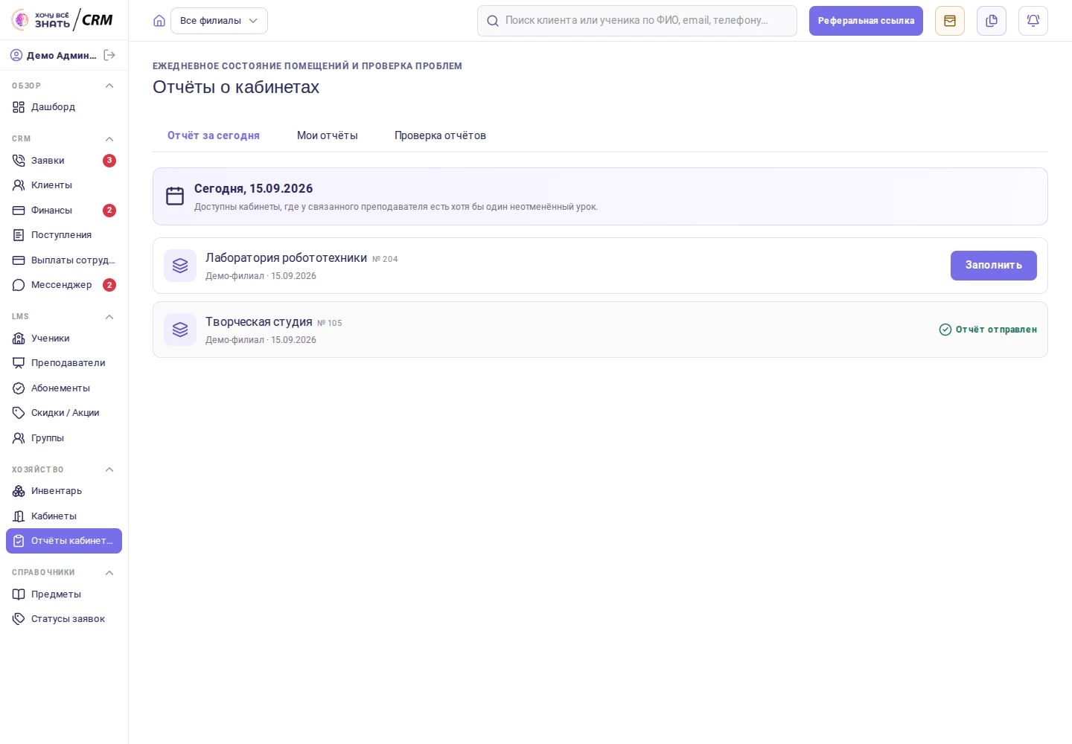Collapse the Хозяйство sidebar section
Viewport: 1072px width, 744px height.
coord(109,469)
